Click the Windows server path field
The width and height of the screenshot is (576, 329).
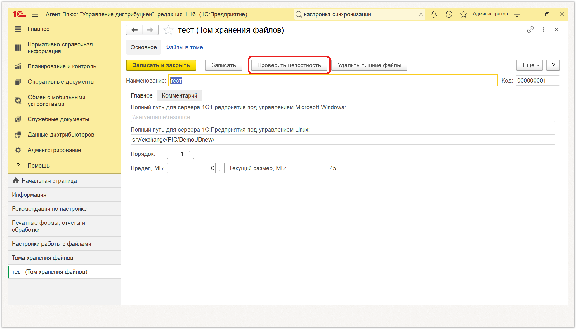point(343,117)
